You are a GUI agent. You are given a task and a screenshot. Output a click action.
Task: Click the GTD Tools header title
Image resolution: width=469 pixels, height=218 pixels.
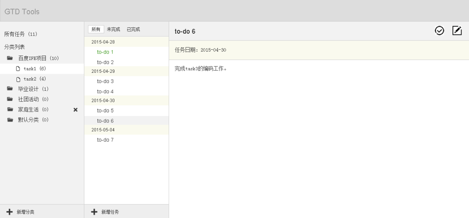(x=22, y=12)
